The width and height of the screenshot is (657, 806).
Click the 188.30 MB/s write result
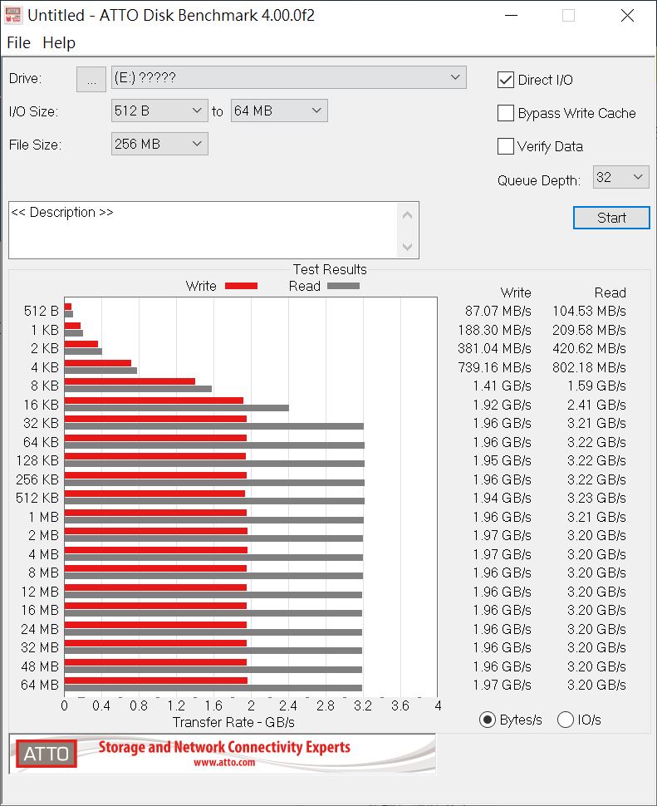coord(494,330)
